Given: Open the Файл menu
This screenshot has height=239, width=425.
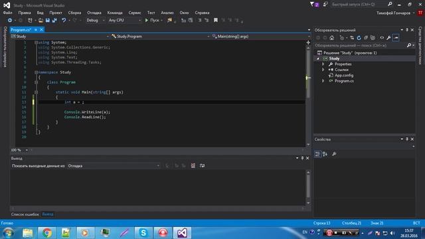Looking at the screenshot, I should (x=7, y=13).
